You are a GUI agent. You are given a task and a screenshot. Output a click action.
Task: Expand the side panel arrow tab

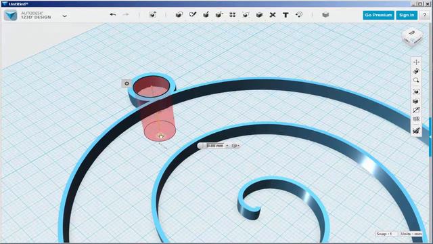pyautogui.click(x=430, y=137)
